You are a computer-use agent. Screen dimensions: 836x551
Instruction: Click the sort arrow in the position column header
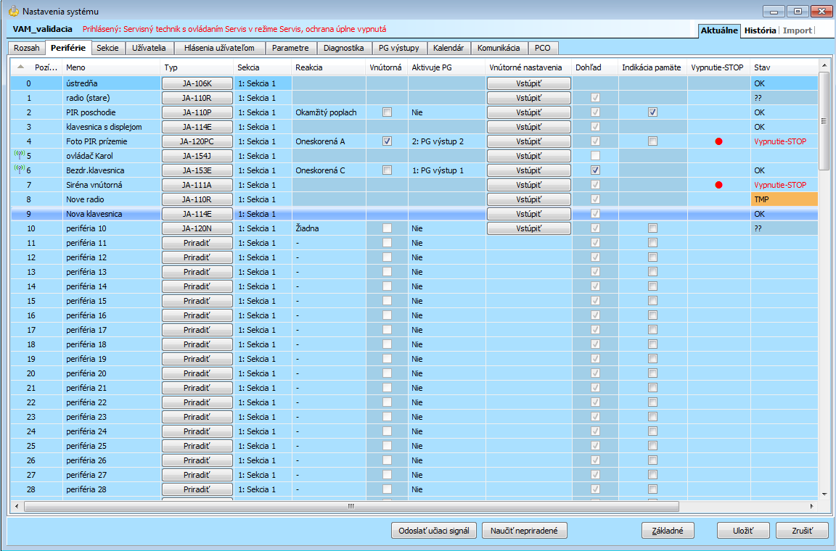pyautogui.click(x=21, y=67)
